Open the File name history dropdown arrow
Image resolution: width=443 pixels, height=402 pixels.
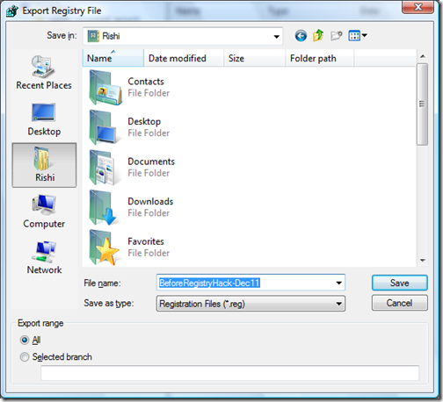click(338, 283)
